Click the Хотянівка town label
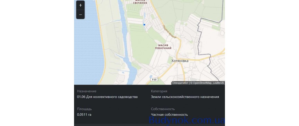Image resolution: width=299 pixels, height=126 pixels. pos(180,61)
